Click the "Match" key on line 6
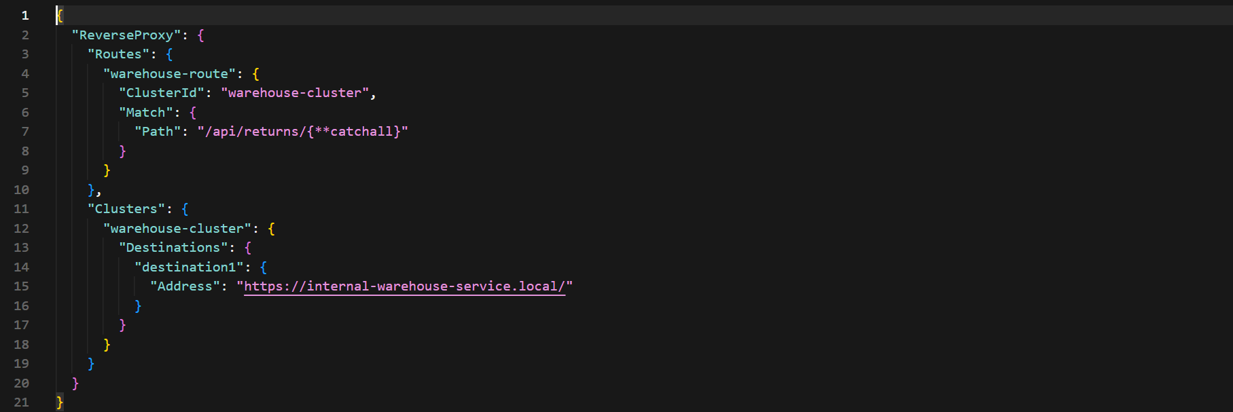Screen dimensions: 1233x412 (x=146, y=113)
